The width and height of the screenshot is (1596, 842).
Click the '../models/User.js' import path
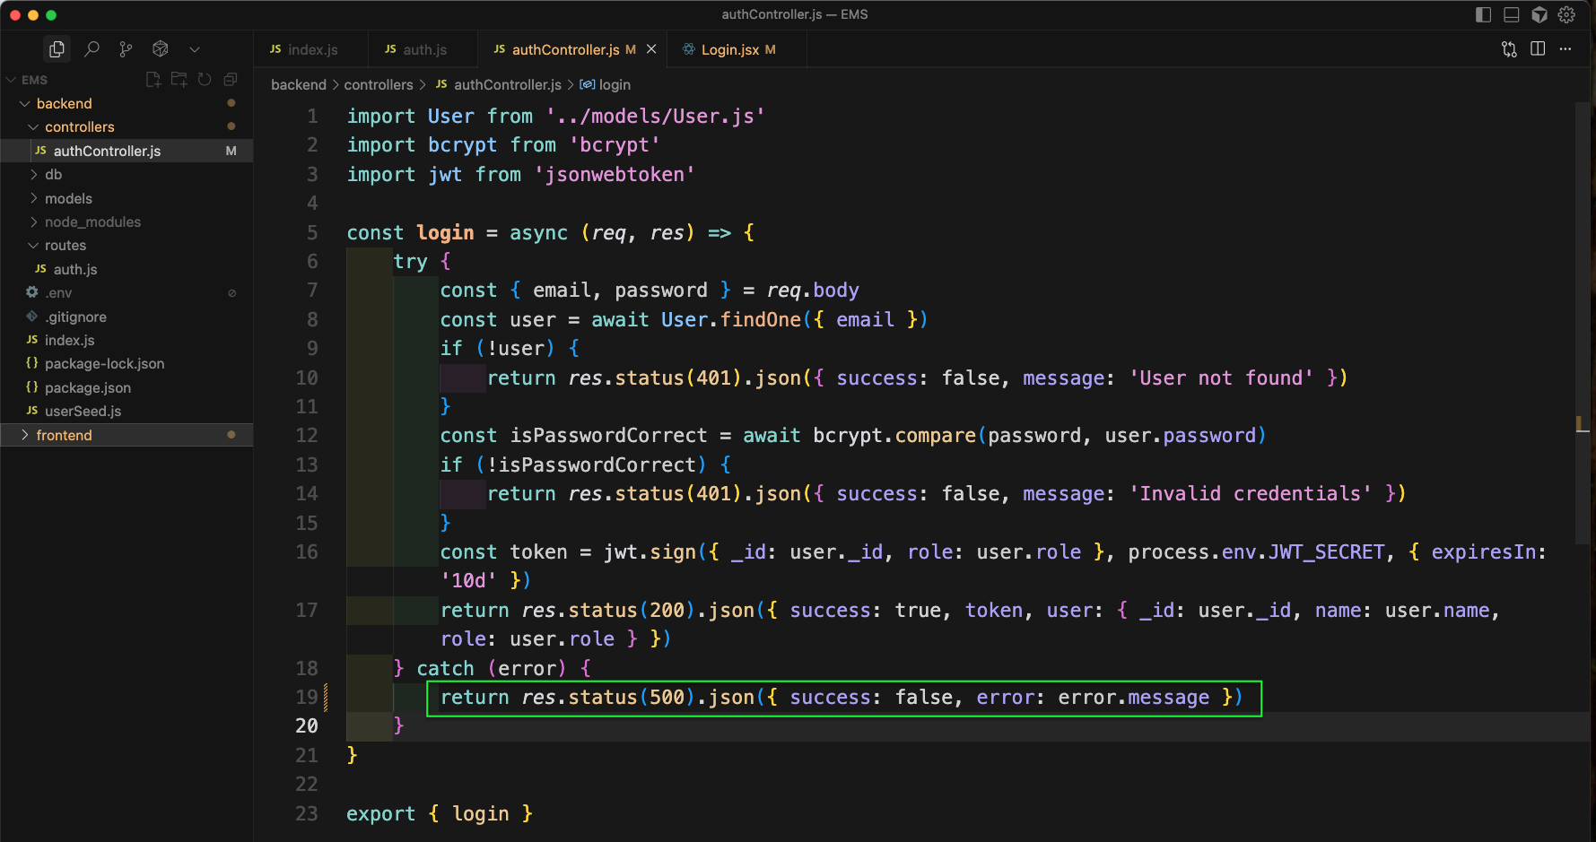click(655, 117)
